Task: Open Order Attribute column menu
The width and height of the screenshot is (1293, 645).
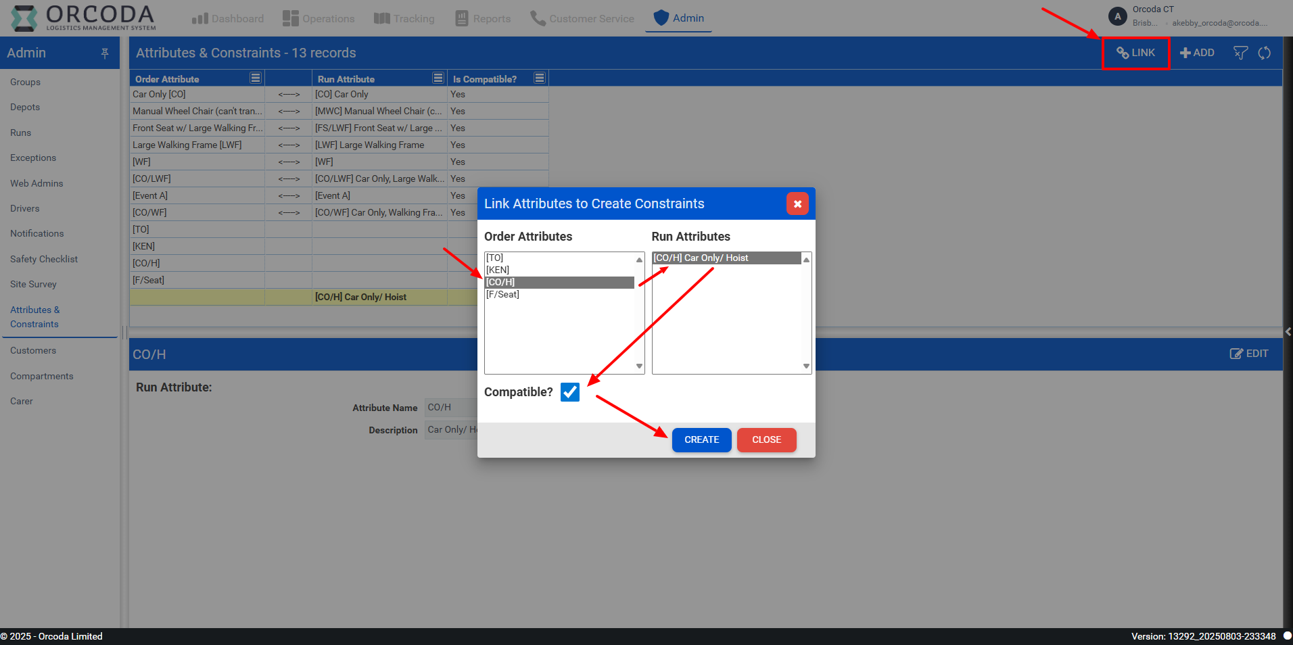Action: (255, 78)
